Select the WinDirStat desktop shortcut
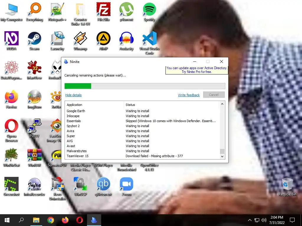This screenshot has height=226, width=302. 12,157
